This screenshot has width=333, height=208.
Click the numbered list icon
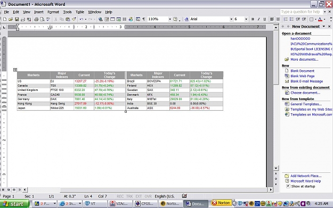[286, 19]
